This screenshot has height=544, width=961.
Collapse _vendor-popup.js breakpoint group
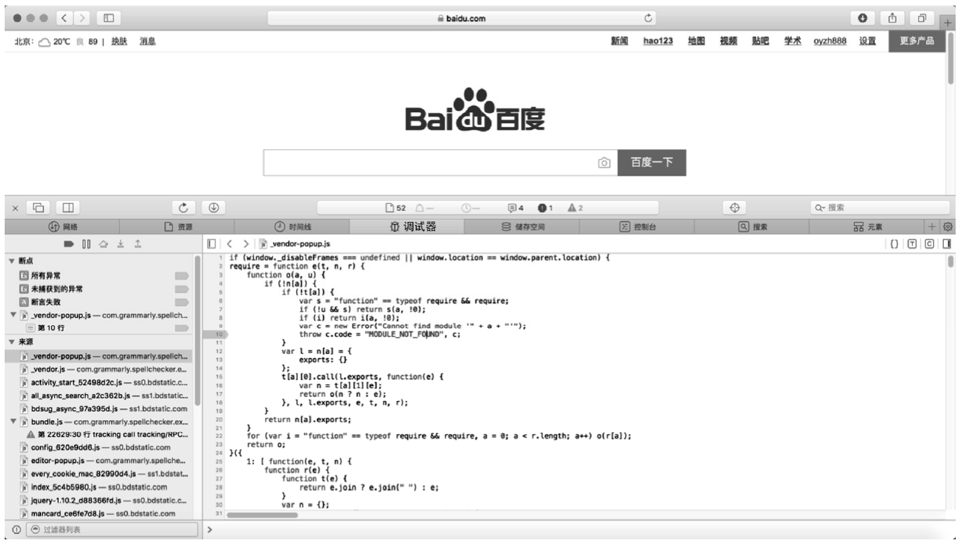pyautogui.click(x=13, y=314)
